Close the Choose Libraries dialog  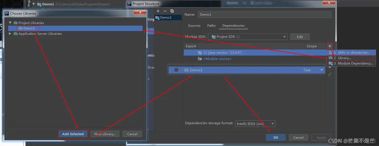click(x=140, y=12)
